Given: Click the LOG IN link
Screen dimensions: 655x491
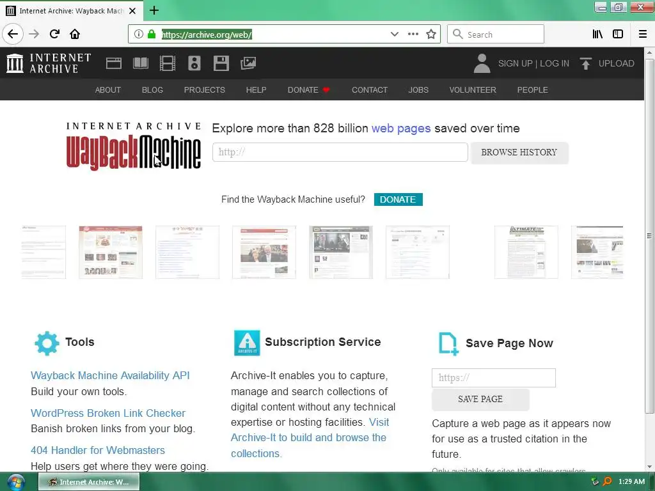Looking at the screenshot, I should tap(555, 63).
